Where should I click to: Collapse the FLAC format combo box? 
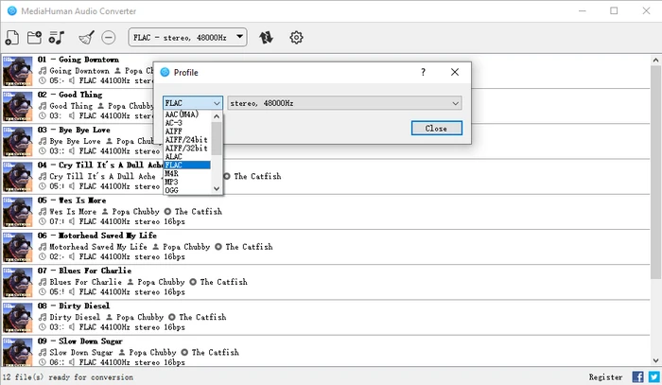(x=193, y=103)
